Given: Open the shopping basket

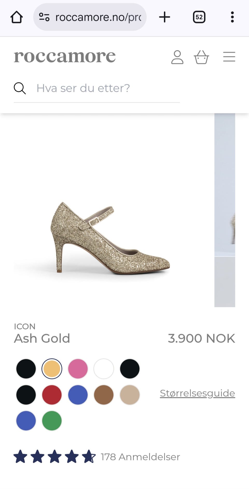Looking at the screenshot, I should pos(201,57).
